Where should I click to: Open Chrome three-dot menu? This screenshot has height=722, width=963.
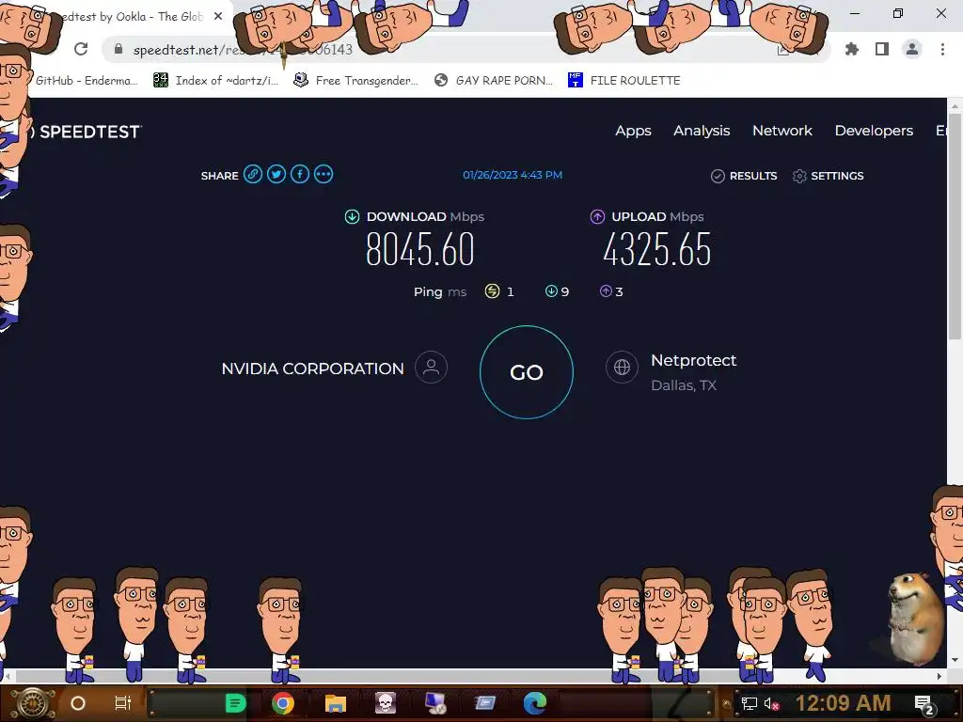tap(942, 49)
